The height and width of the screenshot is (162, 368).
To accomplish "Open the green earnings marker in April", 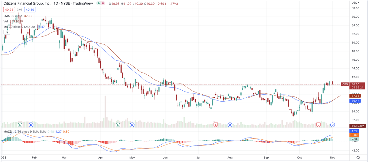I will (x=118, y=125).
